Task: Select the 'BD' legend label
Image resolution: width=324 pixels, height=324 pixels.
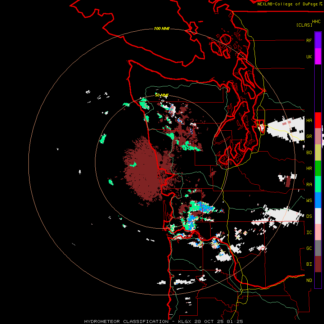Action: [309, 153]
